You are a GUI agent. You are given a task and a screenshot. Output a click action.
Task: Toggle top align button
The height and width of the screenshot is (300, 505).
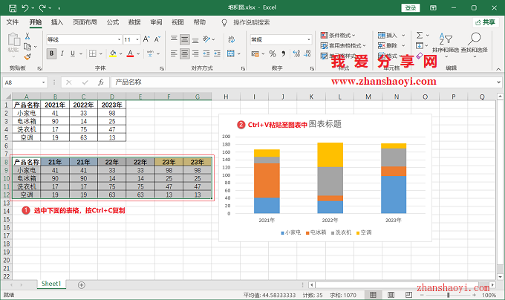pyautogui.click(x=174, y=39)
